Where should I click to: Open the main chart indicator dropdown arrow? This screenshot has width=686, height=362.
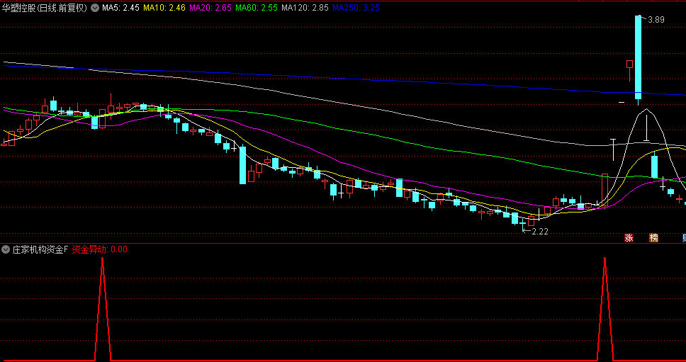[x=95, y=7]
